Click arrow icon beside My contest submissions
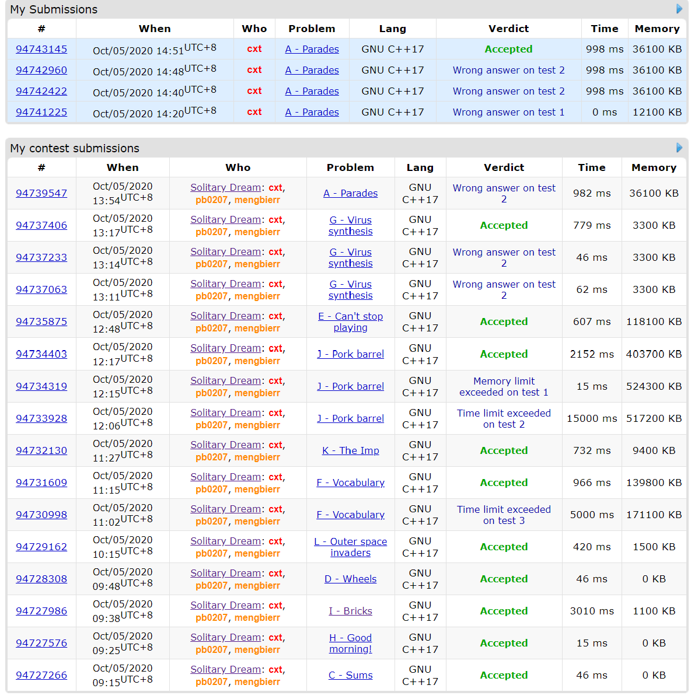The image size is (698, 699). coord(679,148)
